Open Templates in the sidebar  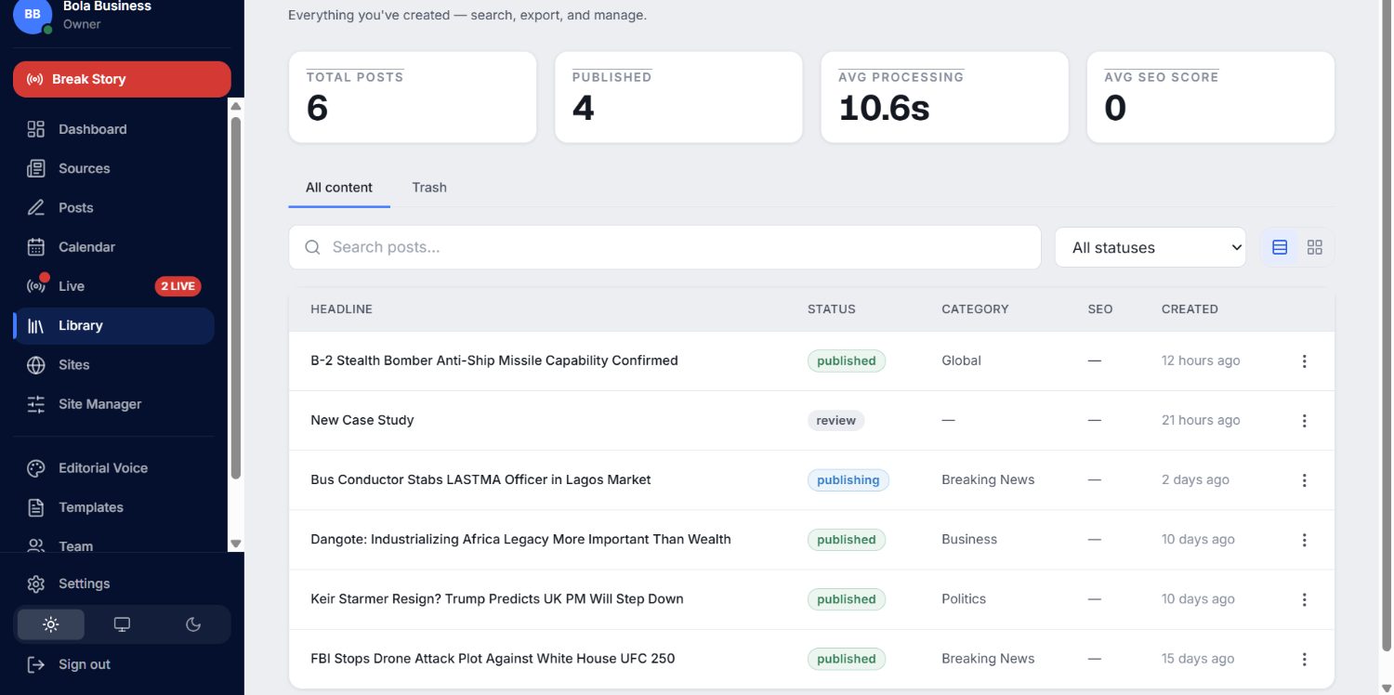(x=113, y=507)
